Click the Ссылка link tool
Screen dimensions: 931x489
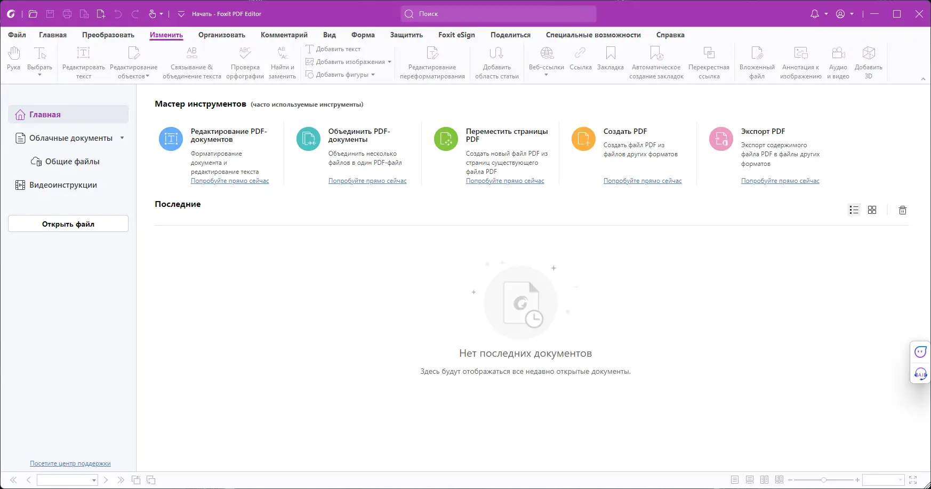click(x=580, y=59)
